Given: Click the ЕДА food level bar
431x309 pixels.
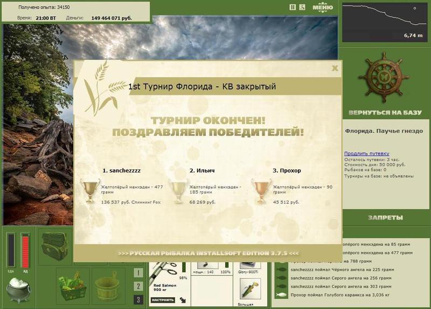Looking at the screenshot, I should coord(11,250).
